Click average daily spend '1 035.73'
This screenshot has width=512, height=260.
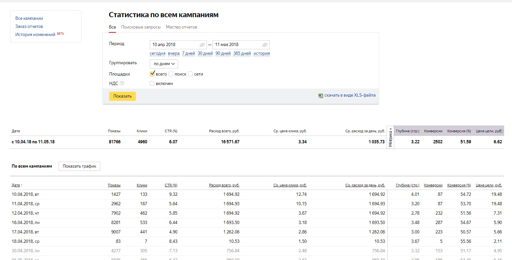click(x=377, y=142)
